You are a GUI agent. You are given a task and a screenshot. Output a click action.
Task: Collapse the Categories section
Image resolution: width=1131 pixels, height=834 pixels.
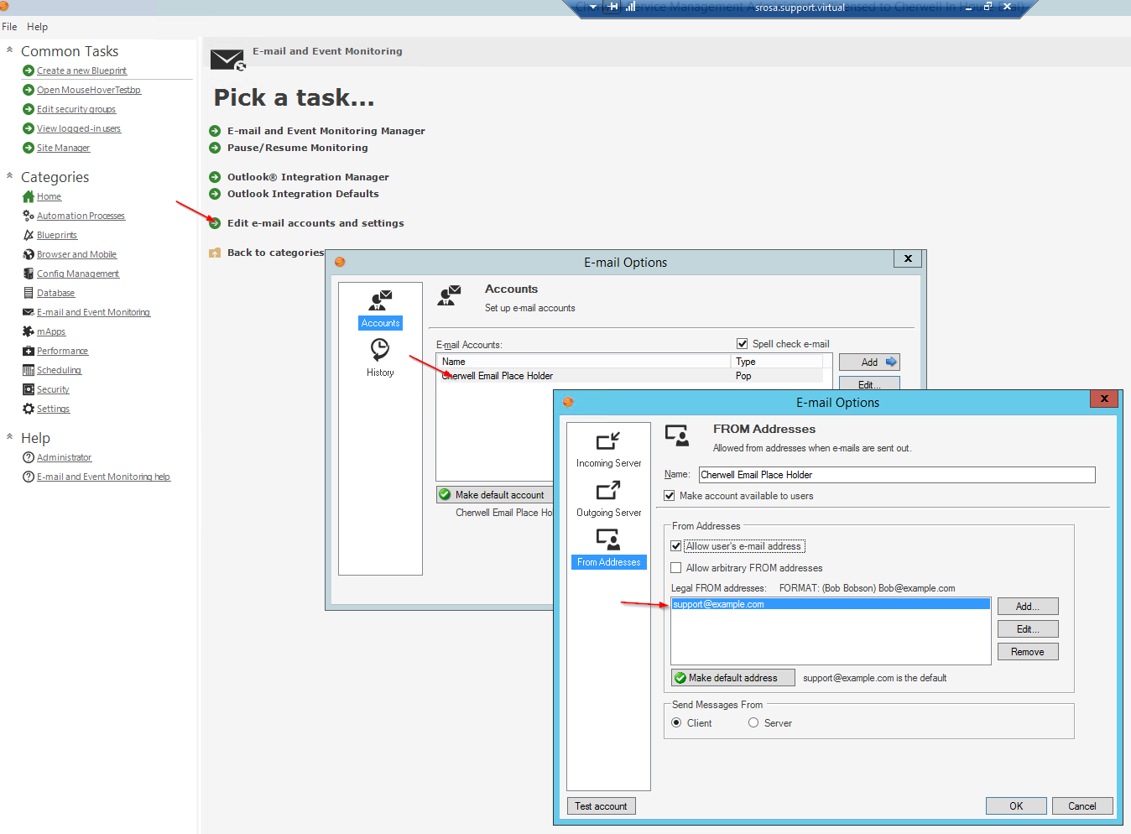point(9,176)
